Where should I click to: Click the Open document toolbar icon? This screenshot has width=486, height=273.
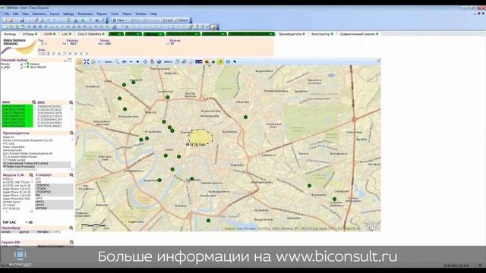pos(11,20)
